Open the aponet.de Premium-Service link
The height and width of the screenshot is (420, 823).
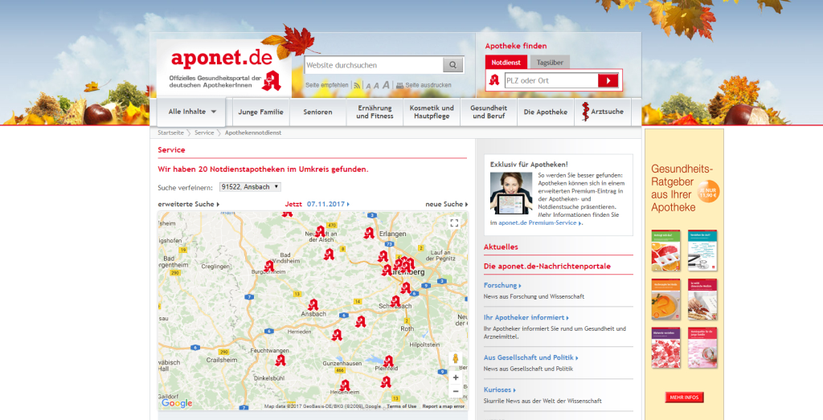click(x=539, y=222)
